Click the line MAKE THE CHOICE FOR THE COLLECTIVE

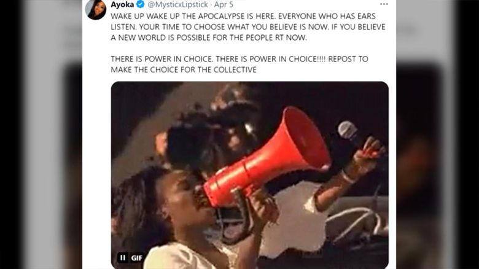click(x=184, y=69)
